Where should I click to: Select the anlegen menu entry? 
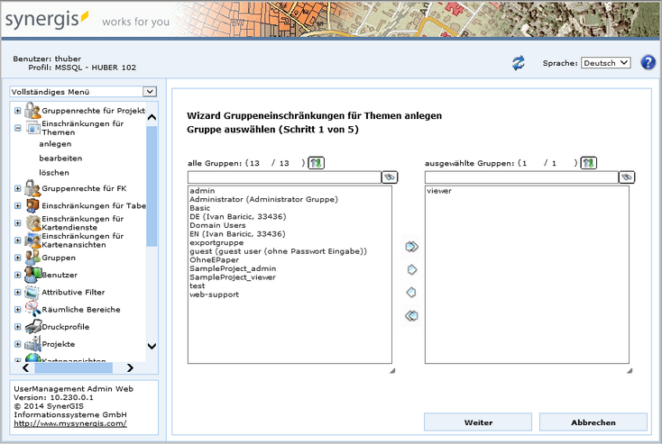55,143
